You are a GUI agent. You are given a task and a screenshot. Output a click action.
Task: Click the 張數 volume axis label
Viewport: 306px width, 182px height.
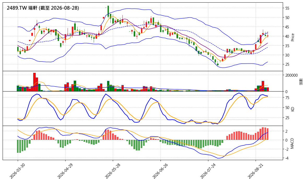[301, 81]
